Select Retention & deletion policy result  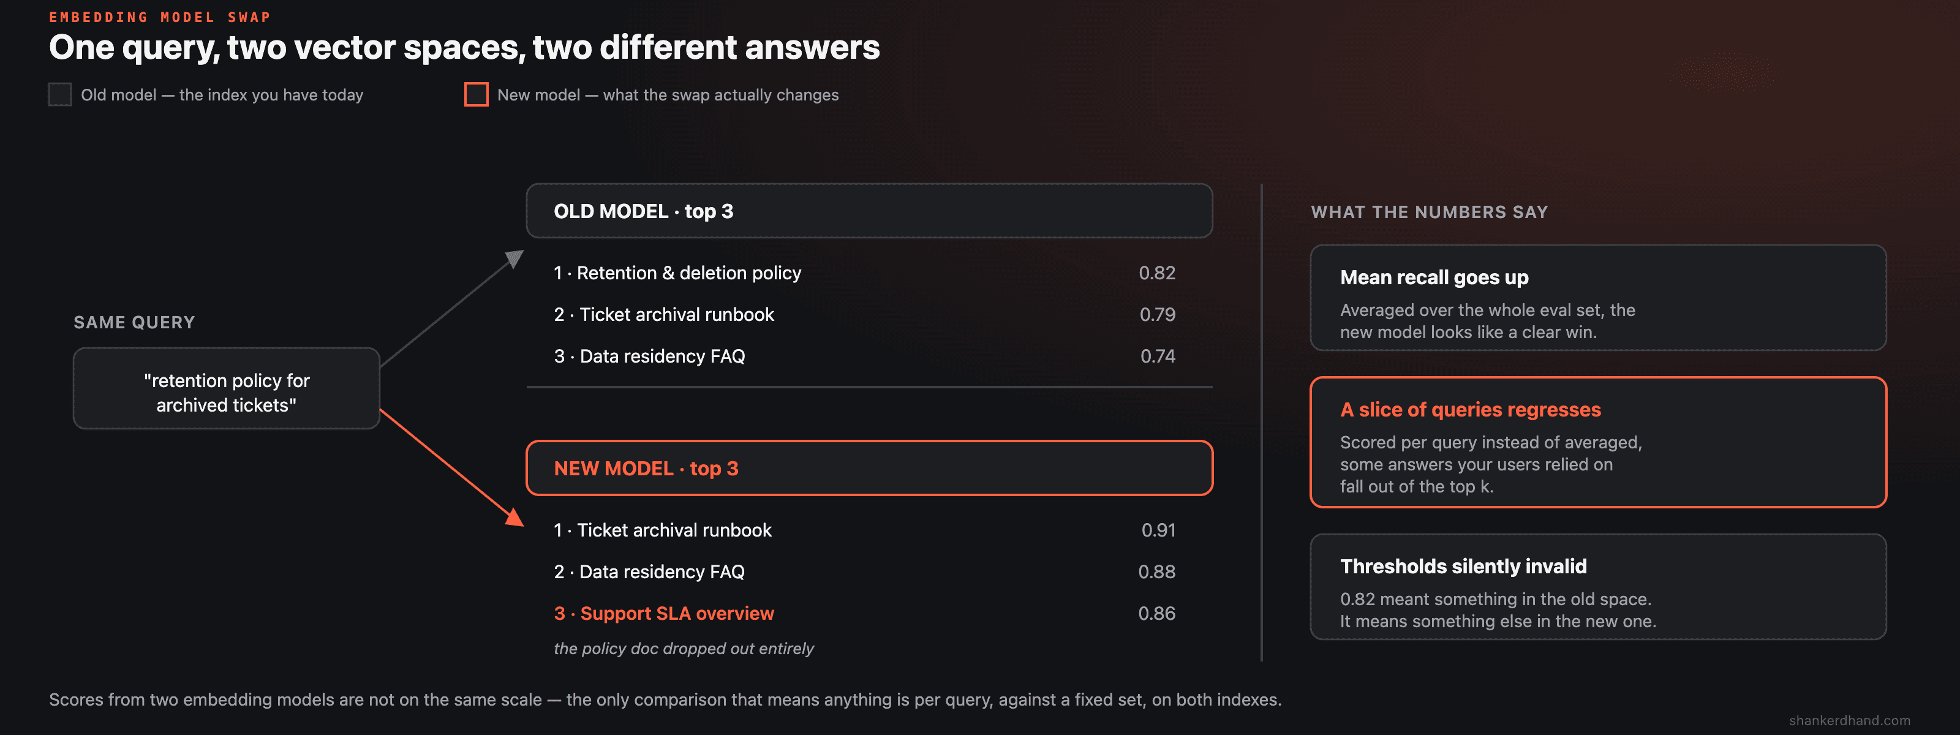click(864, 273)
